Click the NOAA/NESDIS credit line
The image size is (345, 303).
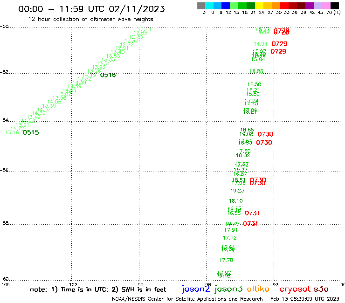point(187,299)
